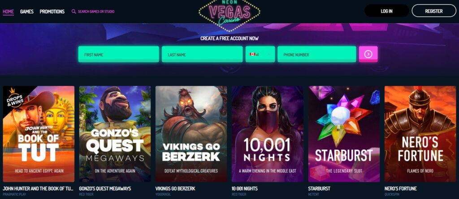Open the Home menu item

[x=8, y=12]
